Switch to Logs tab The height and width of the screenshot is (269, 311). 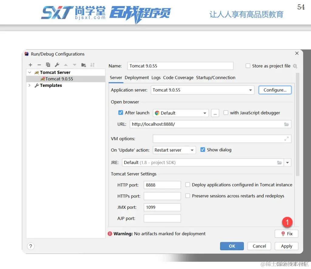(156, 77)
